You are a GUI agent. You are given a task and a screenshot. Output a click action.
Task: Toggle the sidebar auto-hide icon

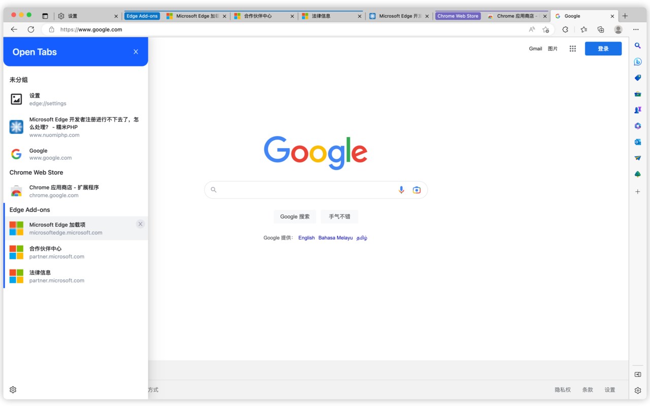[638, 375]
